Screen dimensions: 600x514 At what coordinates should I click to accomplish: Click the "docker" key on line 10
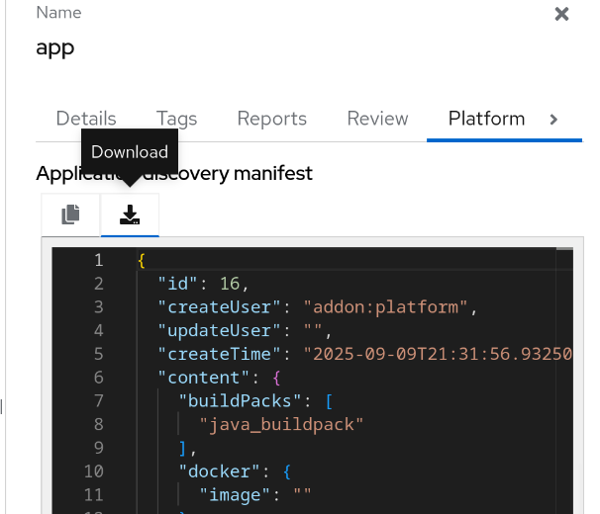click(x=216, y=471)
